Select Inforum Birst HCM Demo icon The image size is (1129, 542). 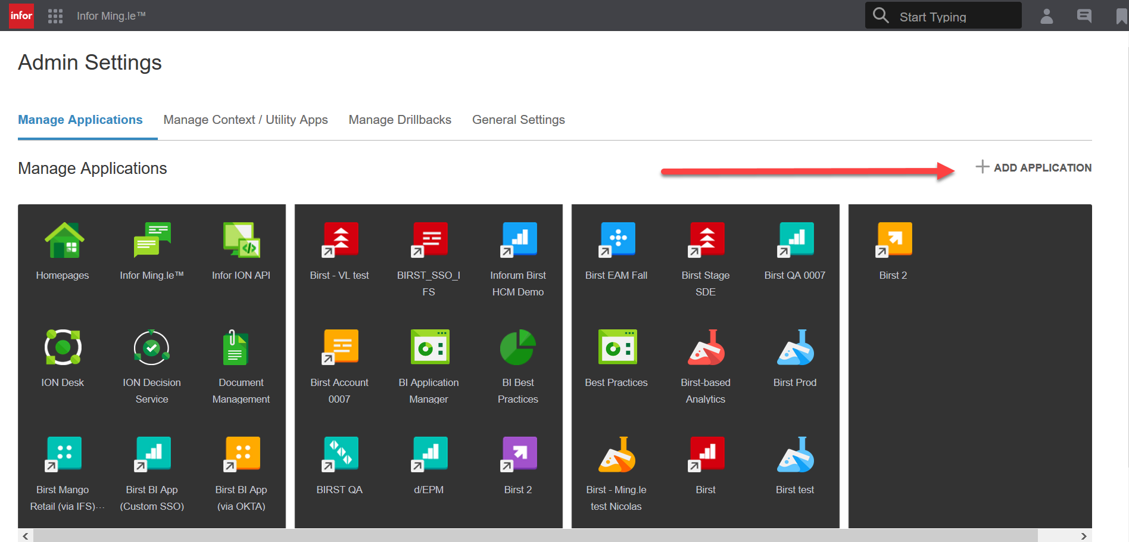[x=519, y=240]
